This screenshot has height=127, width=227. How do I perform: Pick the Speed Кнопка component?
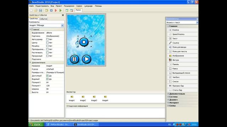click(x=182, y=34)
